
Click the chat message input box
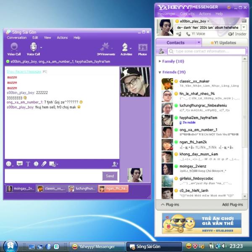[x=53, y=176]
